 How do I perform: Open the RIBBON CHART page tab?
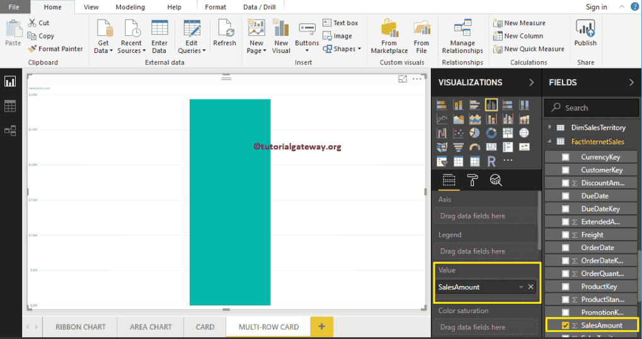coord(80,327)
